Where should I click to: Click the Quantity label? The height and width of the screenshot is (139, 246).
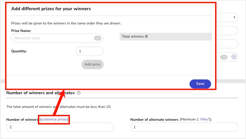point(19,51)
